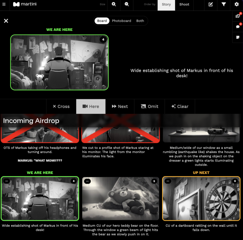
Task: Open options menu on teddy bear shot 5
Action: point(87,181)
